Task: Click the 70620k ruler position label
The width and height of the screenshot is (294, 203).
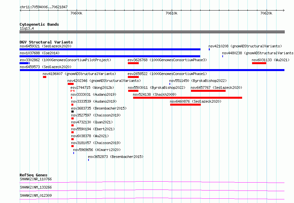Action: 266,13
